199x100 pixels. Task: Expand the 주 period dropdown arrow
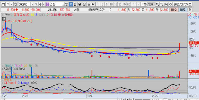click(11, 5)
